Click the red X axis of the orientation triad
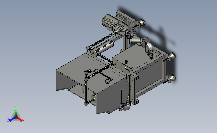217x133 pixels. click(19, 119)
